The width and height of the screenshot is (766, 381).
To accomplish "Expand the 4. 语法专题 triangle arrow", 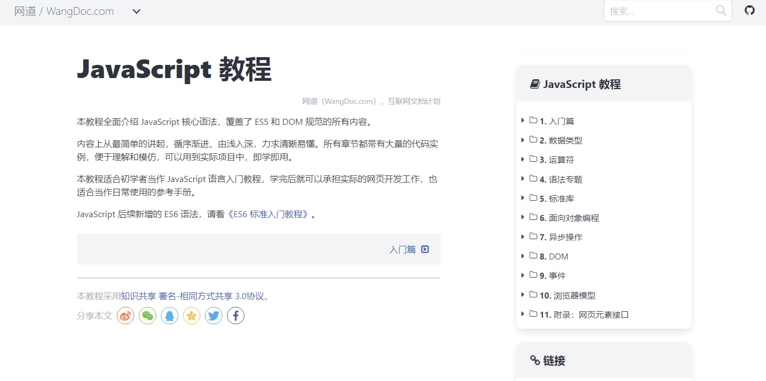I will coord(523,179).
